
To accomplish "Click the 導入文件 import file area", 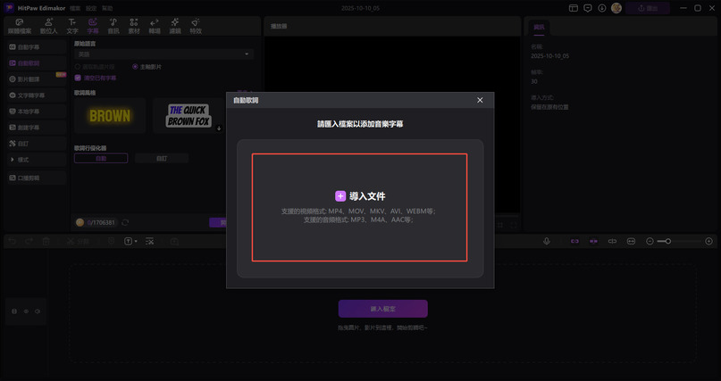I will click(x=359, y=207).
